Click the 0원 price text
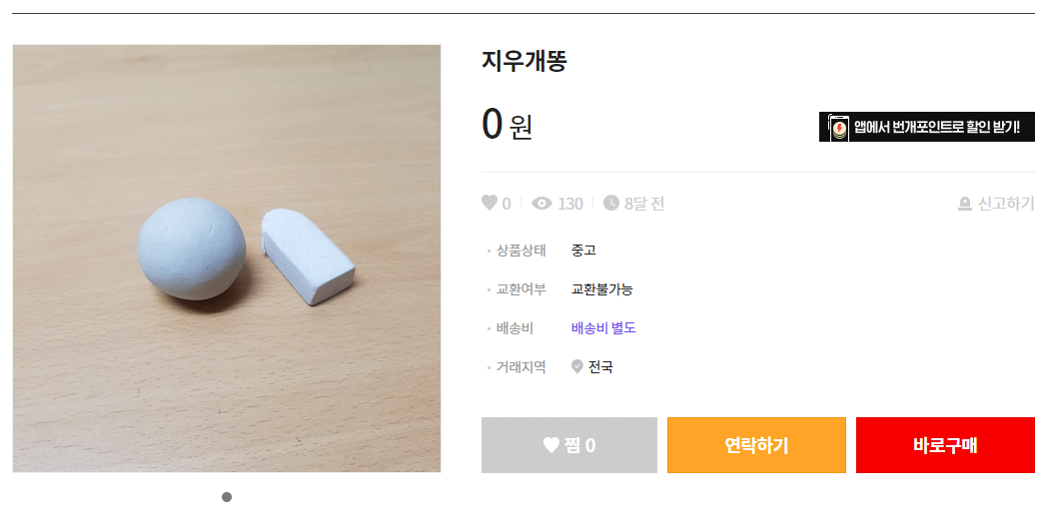Viewport: 1048px width, 526px height. point(508,125)
